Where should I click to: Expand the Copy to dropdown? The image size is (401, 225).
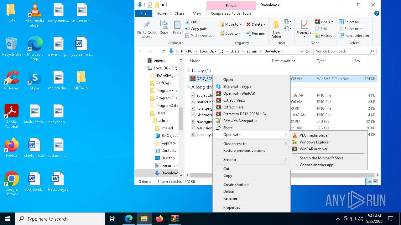[x=240, y=33]
